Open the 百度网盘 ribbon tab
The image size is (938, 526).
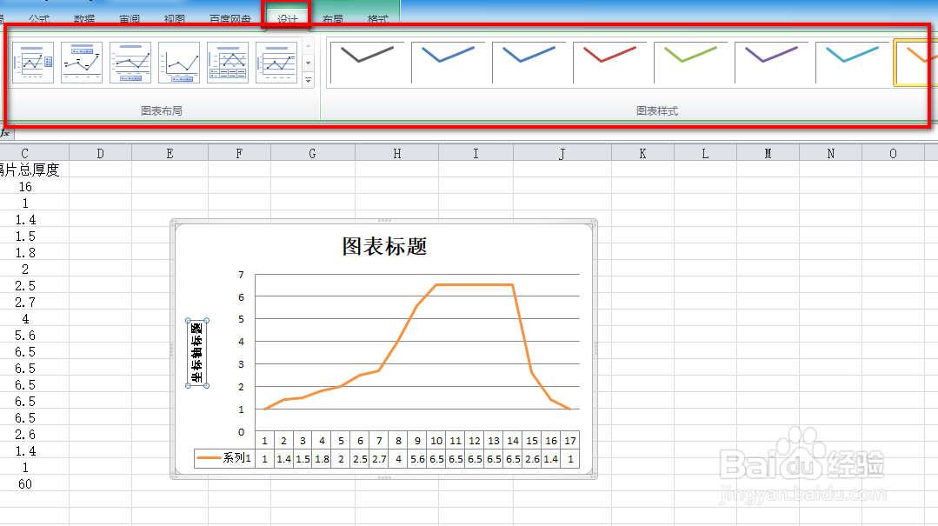(230, 18)
